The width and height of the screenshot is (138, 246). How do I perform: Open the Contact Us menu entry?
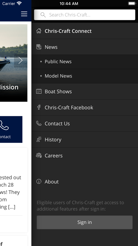pos(85,124)
